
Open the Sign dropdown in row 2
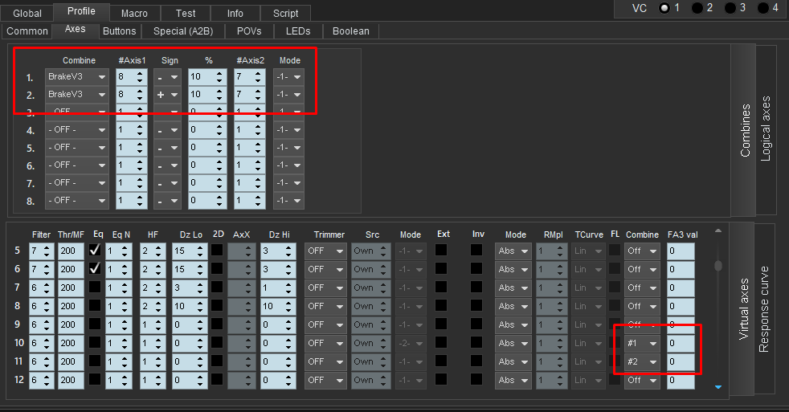click(x=167, y=95)
